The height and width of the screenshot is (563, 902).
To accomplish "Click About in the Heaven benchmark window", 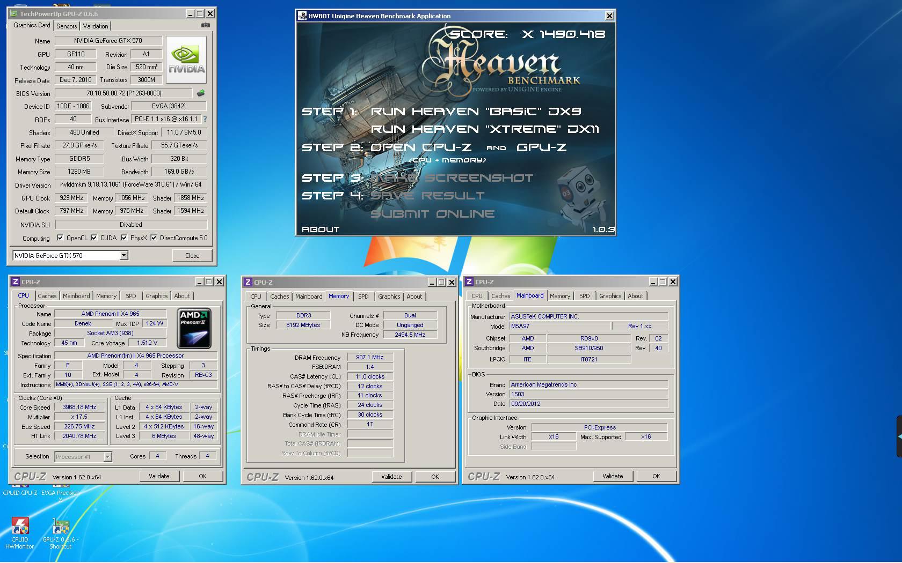I will tap(321, 229).
